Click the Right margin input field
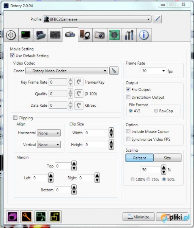Viewport: 194px width, 228px height. tap(86, 178)
